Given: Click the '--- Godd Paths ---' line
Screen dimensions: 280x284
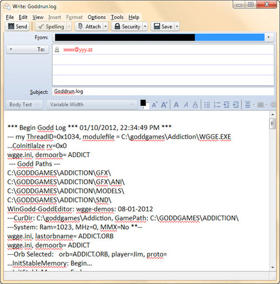Looking at the screenshot, I should 35,164.
